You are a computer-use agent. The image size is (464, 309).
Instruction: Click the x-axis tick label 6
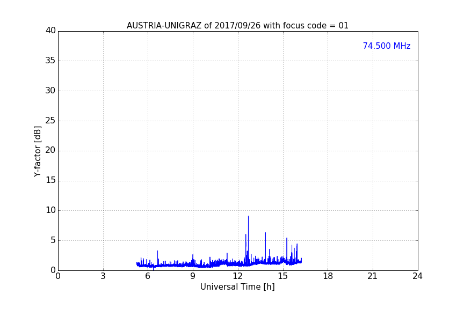[148, 276]
